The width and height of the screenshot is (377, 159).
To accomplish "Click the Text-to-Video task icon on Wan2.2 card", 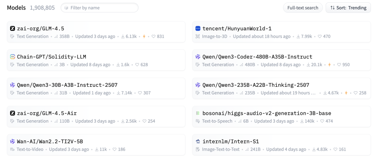I will tap(13, 149).
